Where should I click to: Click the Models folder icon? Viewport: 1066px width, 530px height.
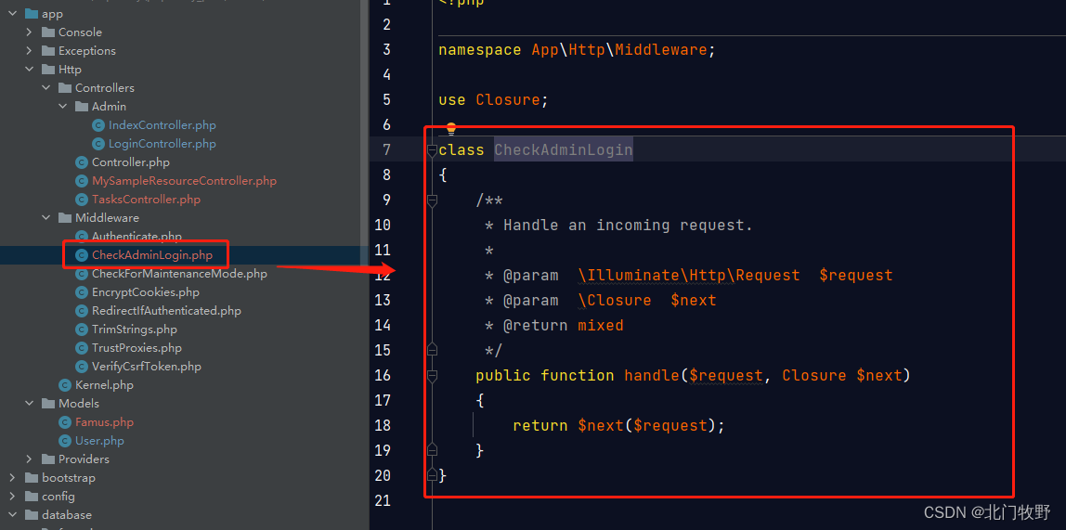pos(48,403)
